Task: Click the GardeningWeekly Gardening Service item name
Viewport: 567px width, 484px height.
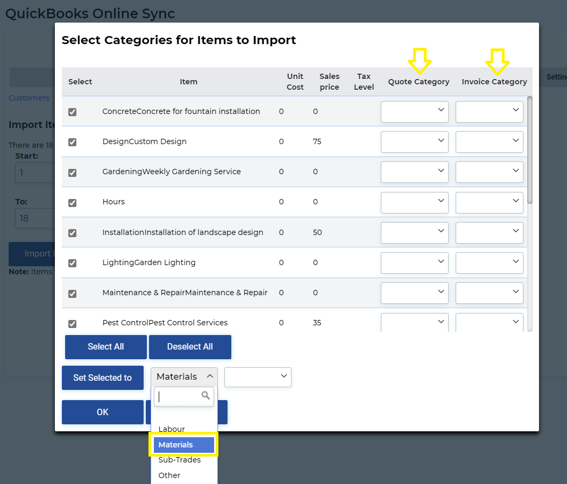Action: pyautogui.click(x=172, y=172)
